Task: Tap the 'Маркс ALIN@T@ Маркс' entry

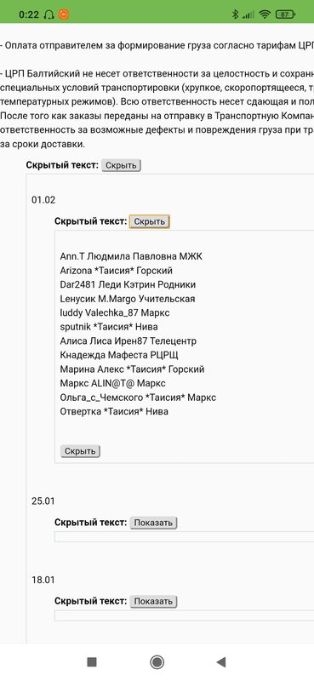Action: click(x=113, y=384)
